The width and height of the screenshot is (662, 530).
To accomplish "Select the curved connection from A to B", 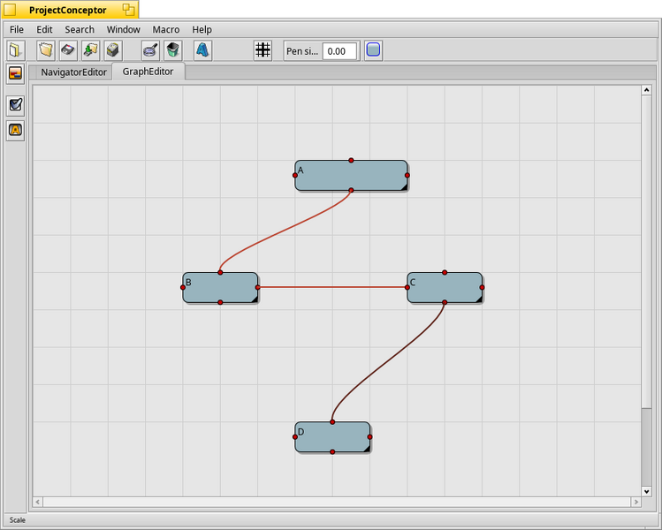I will click(285, 231).
